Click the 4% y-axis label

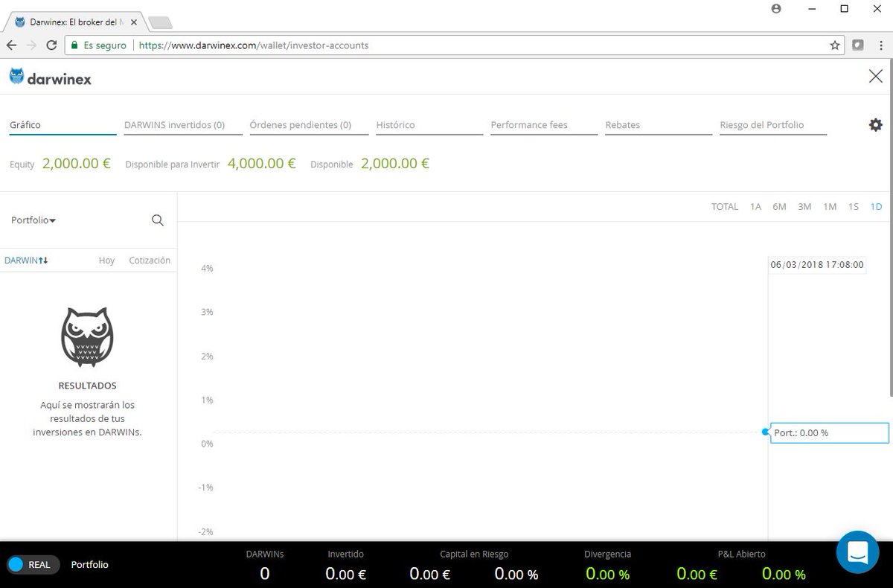click(x=207, y=268)
